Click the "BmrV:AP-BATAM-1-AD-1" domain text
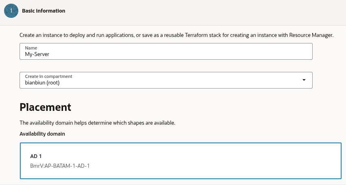The height and width of the screenshot is (186, 346). coord(60,166)
